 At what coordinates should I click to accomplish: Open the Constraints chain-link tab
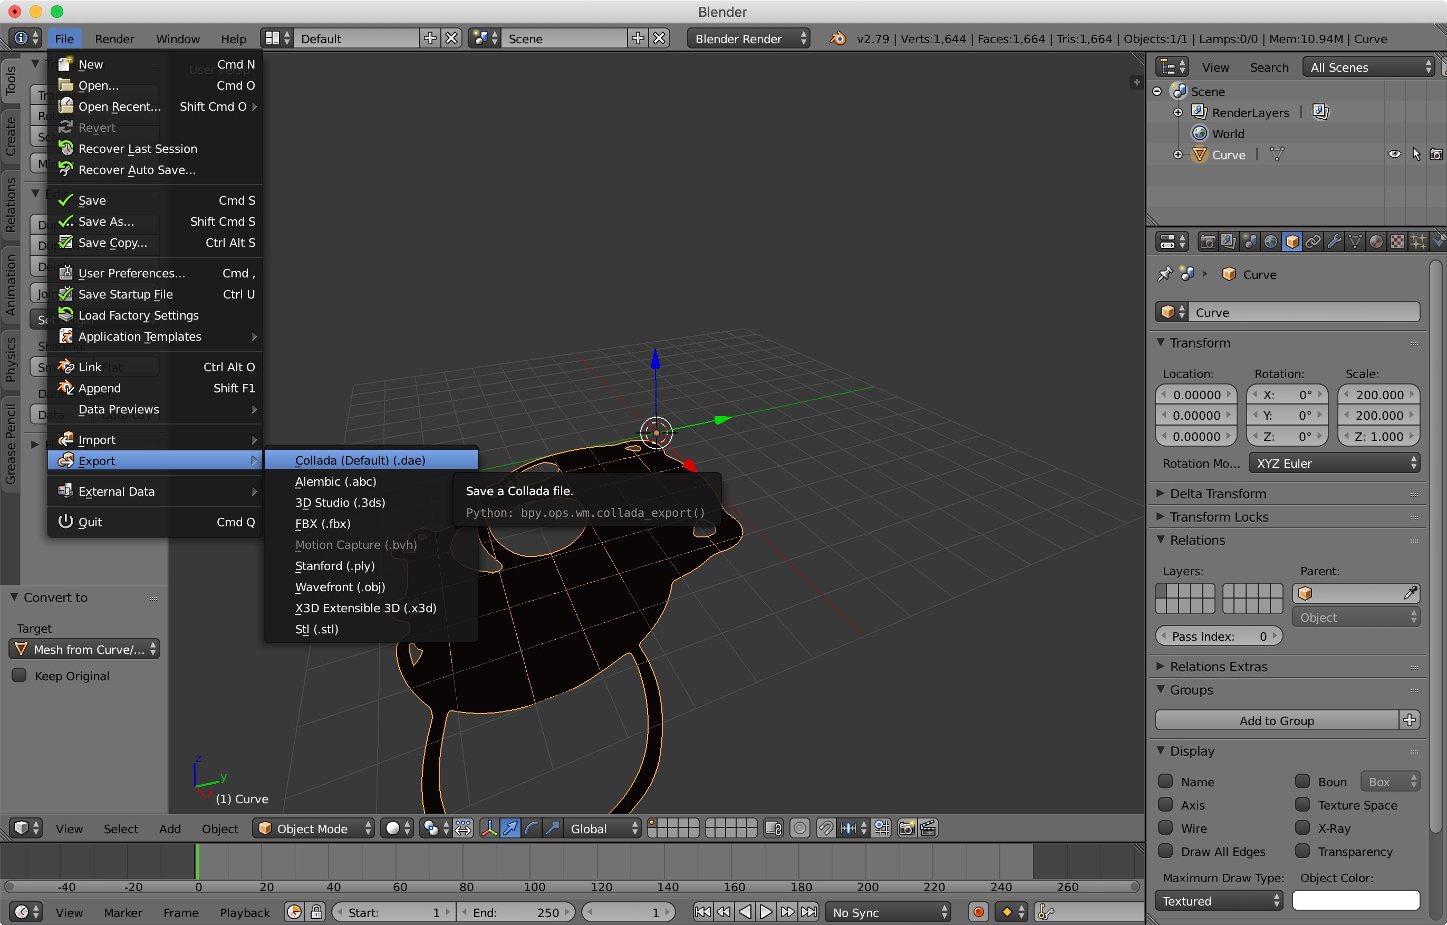click(1313, 242)
